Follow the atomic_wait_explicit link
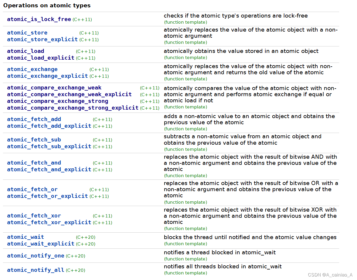This screenshot has height=280, width=357. (41, 244)
